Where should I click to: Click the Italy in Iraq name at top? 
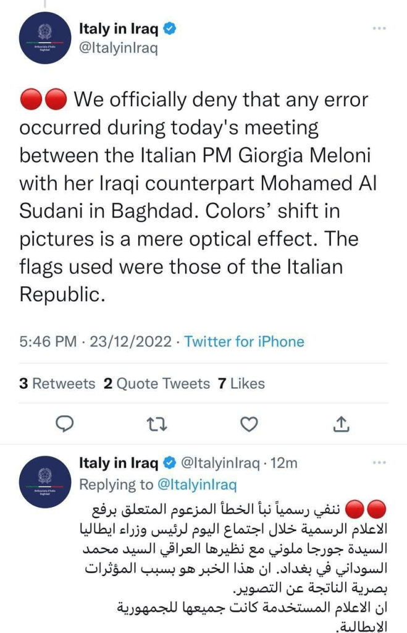119,28
